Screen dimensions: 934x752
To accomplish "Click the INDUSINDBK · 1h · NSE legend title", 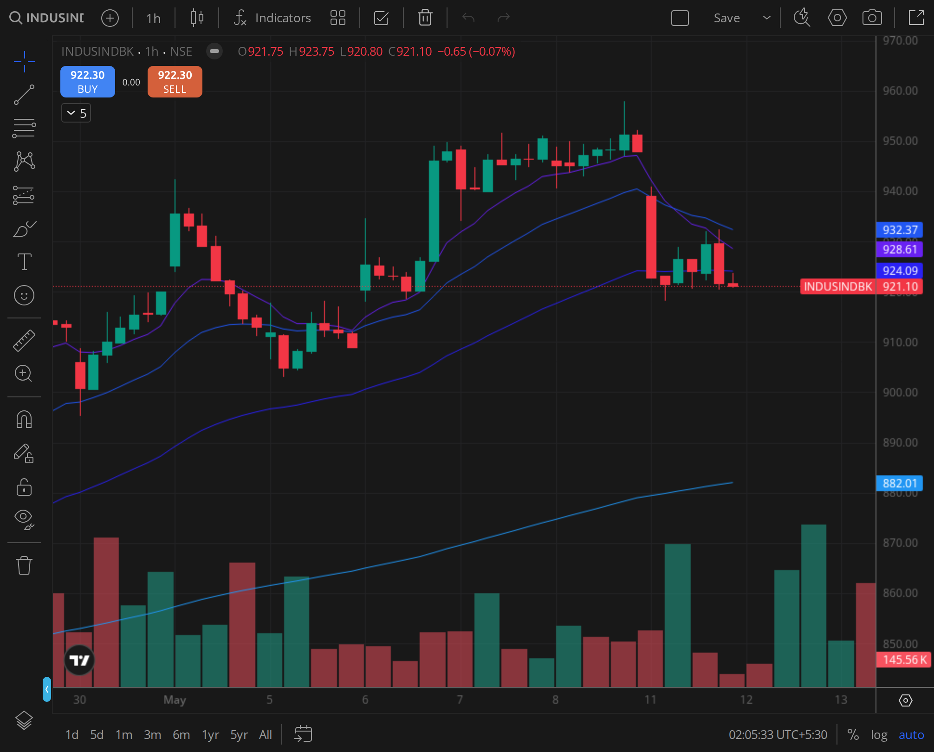I will pyautogui.click(x=127, y=52).
